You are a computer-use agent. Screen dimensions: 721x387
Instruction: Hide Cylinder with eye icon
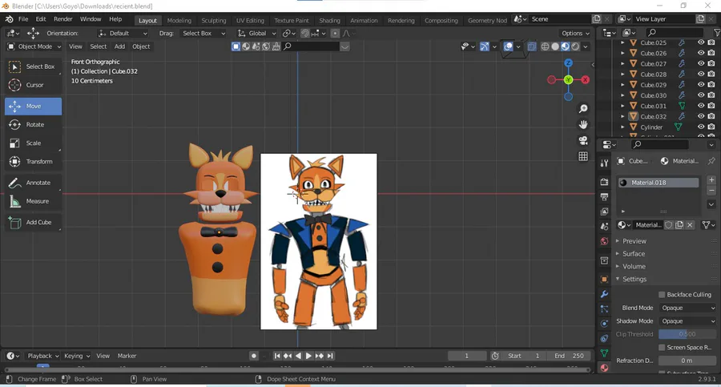[701, 127]
